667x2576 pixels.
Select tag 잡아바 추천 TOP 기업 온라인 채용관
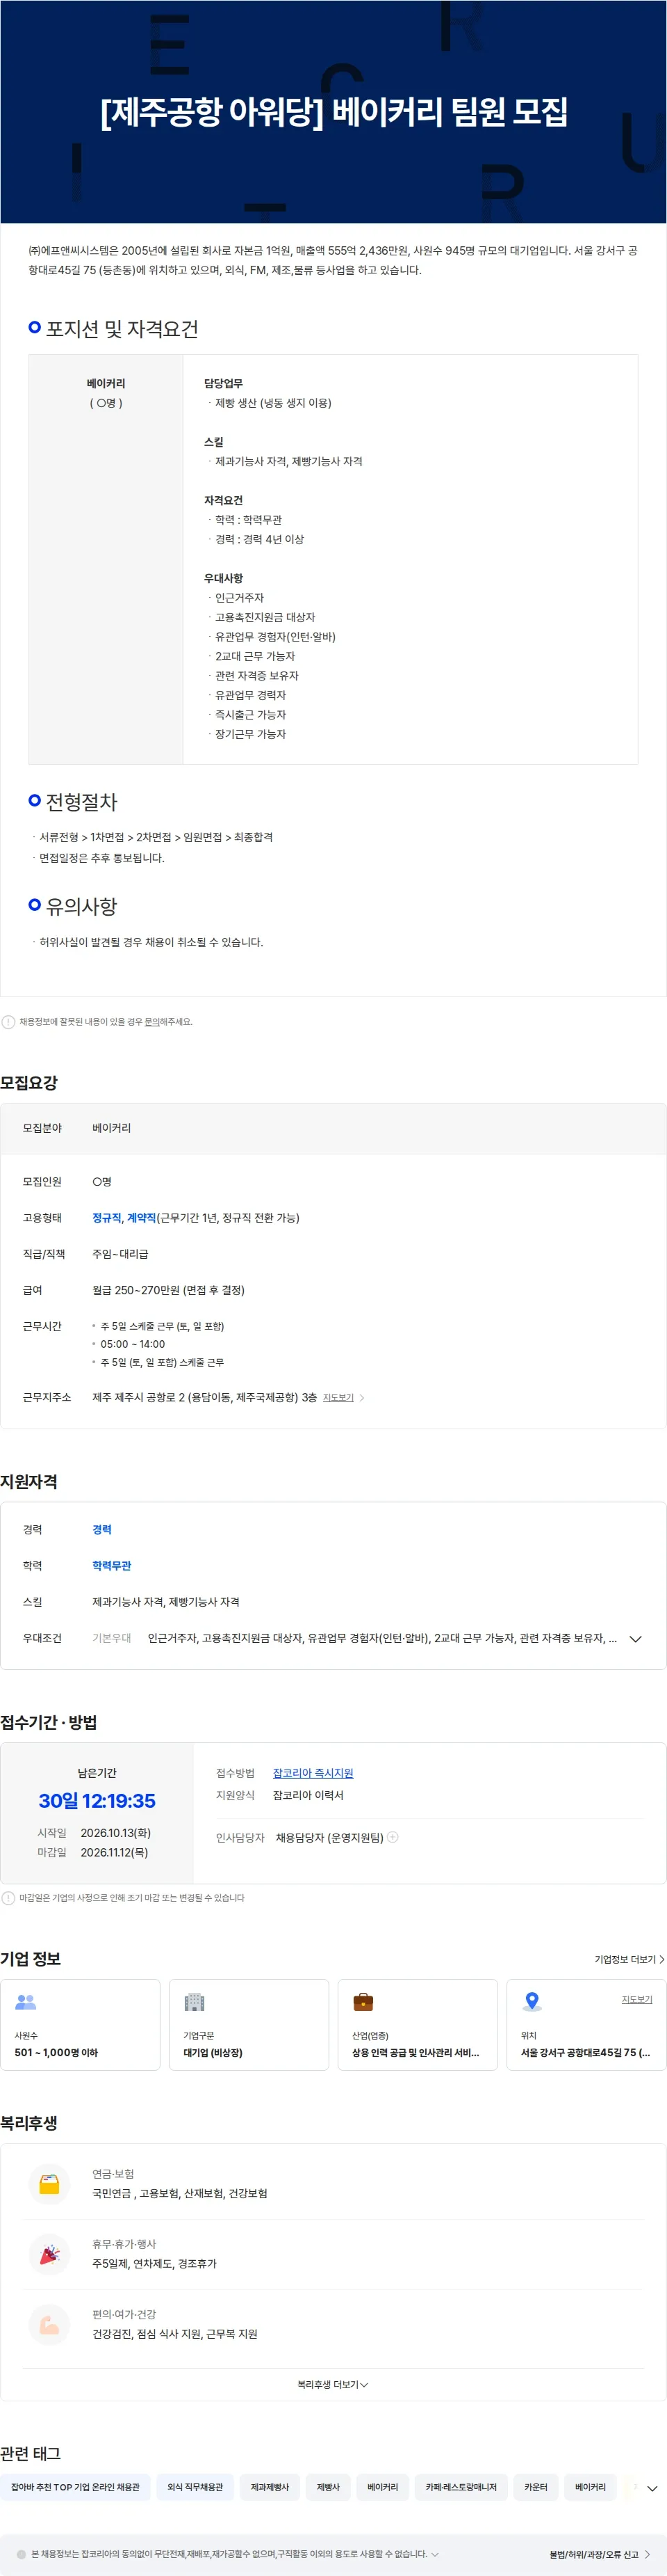(76, 2487)
